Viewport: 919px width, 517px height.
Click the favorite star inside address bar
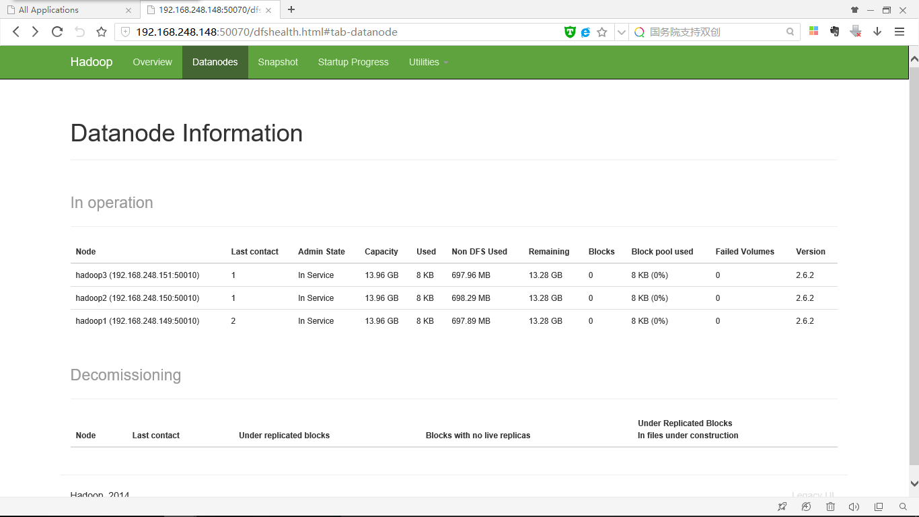pos(602,32)
